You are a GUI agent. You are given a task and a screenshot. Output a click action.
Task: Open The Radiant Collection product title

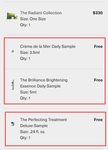41,13
